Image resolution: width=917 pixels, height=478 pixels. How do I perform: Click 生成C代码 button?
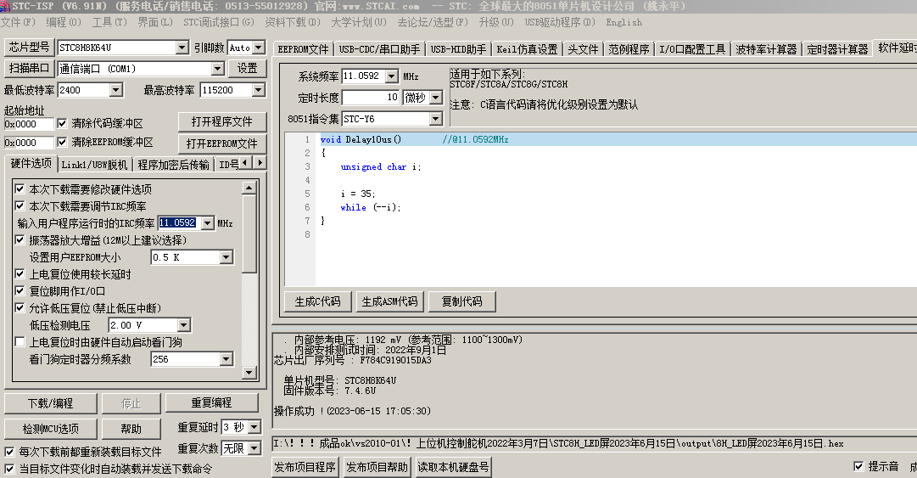point(317,302)
